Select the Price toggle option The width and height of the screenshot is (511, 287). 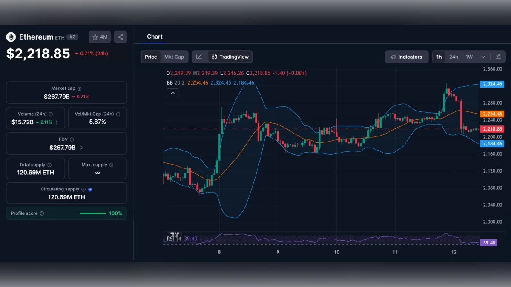point(150,57)
